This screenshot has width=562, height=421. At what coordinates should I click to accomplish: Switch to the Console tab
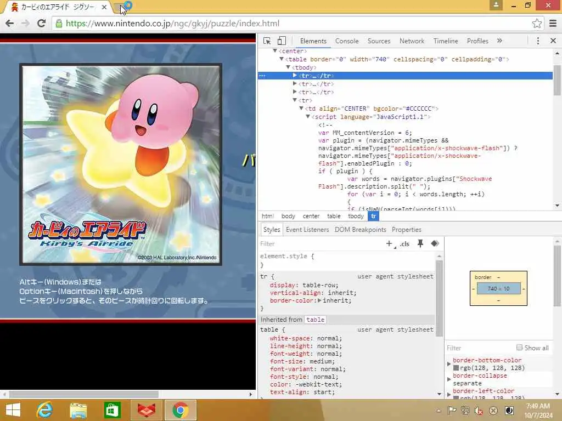point(347,41)
